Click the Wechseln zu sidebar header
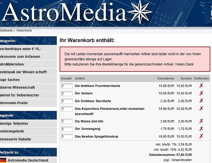This screenshot has height=163, width=212. tap(28, 152)
